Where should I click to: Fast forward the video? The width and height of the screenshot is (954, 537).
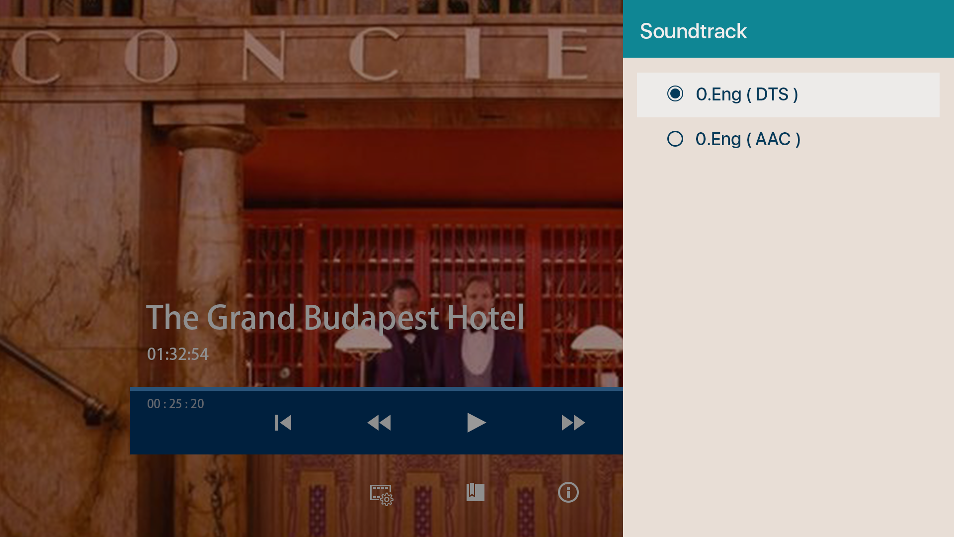click(x=573, y=423)
